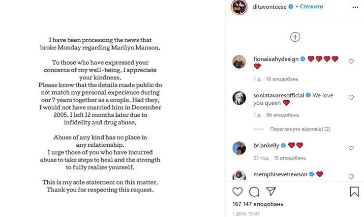
Task: Open the comment bubble icon
Action: click(x=254, y=191)
